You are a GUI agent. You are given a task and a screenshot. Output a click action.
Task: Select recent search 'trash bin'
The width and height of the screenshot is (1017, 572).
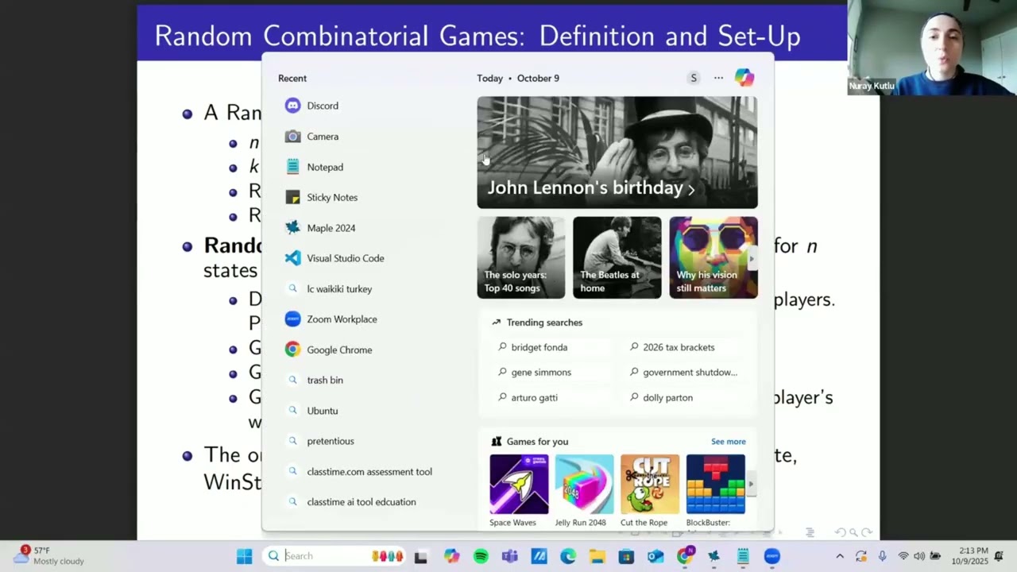(x=325, y=381)
